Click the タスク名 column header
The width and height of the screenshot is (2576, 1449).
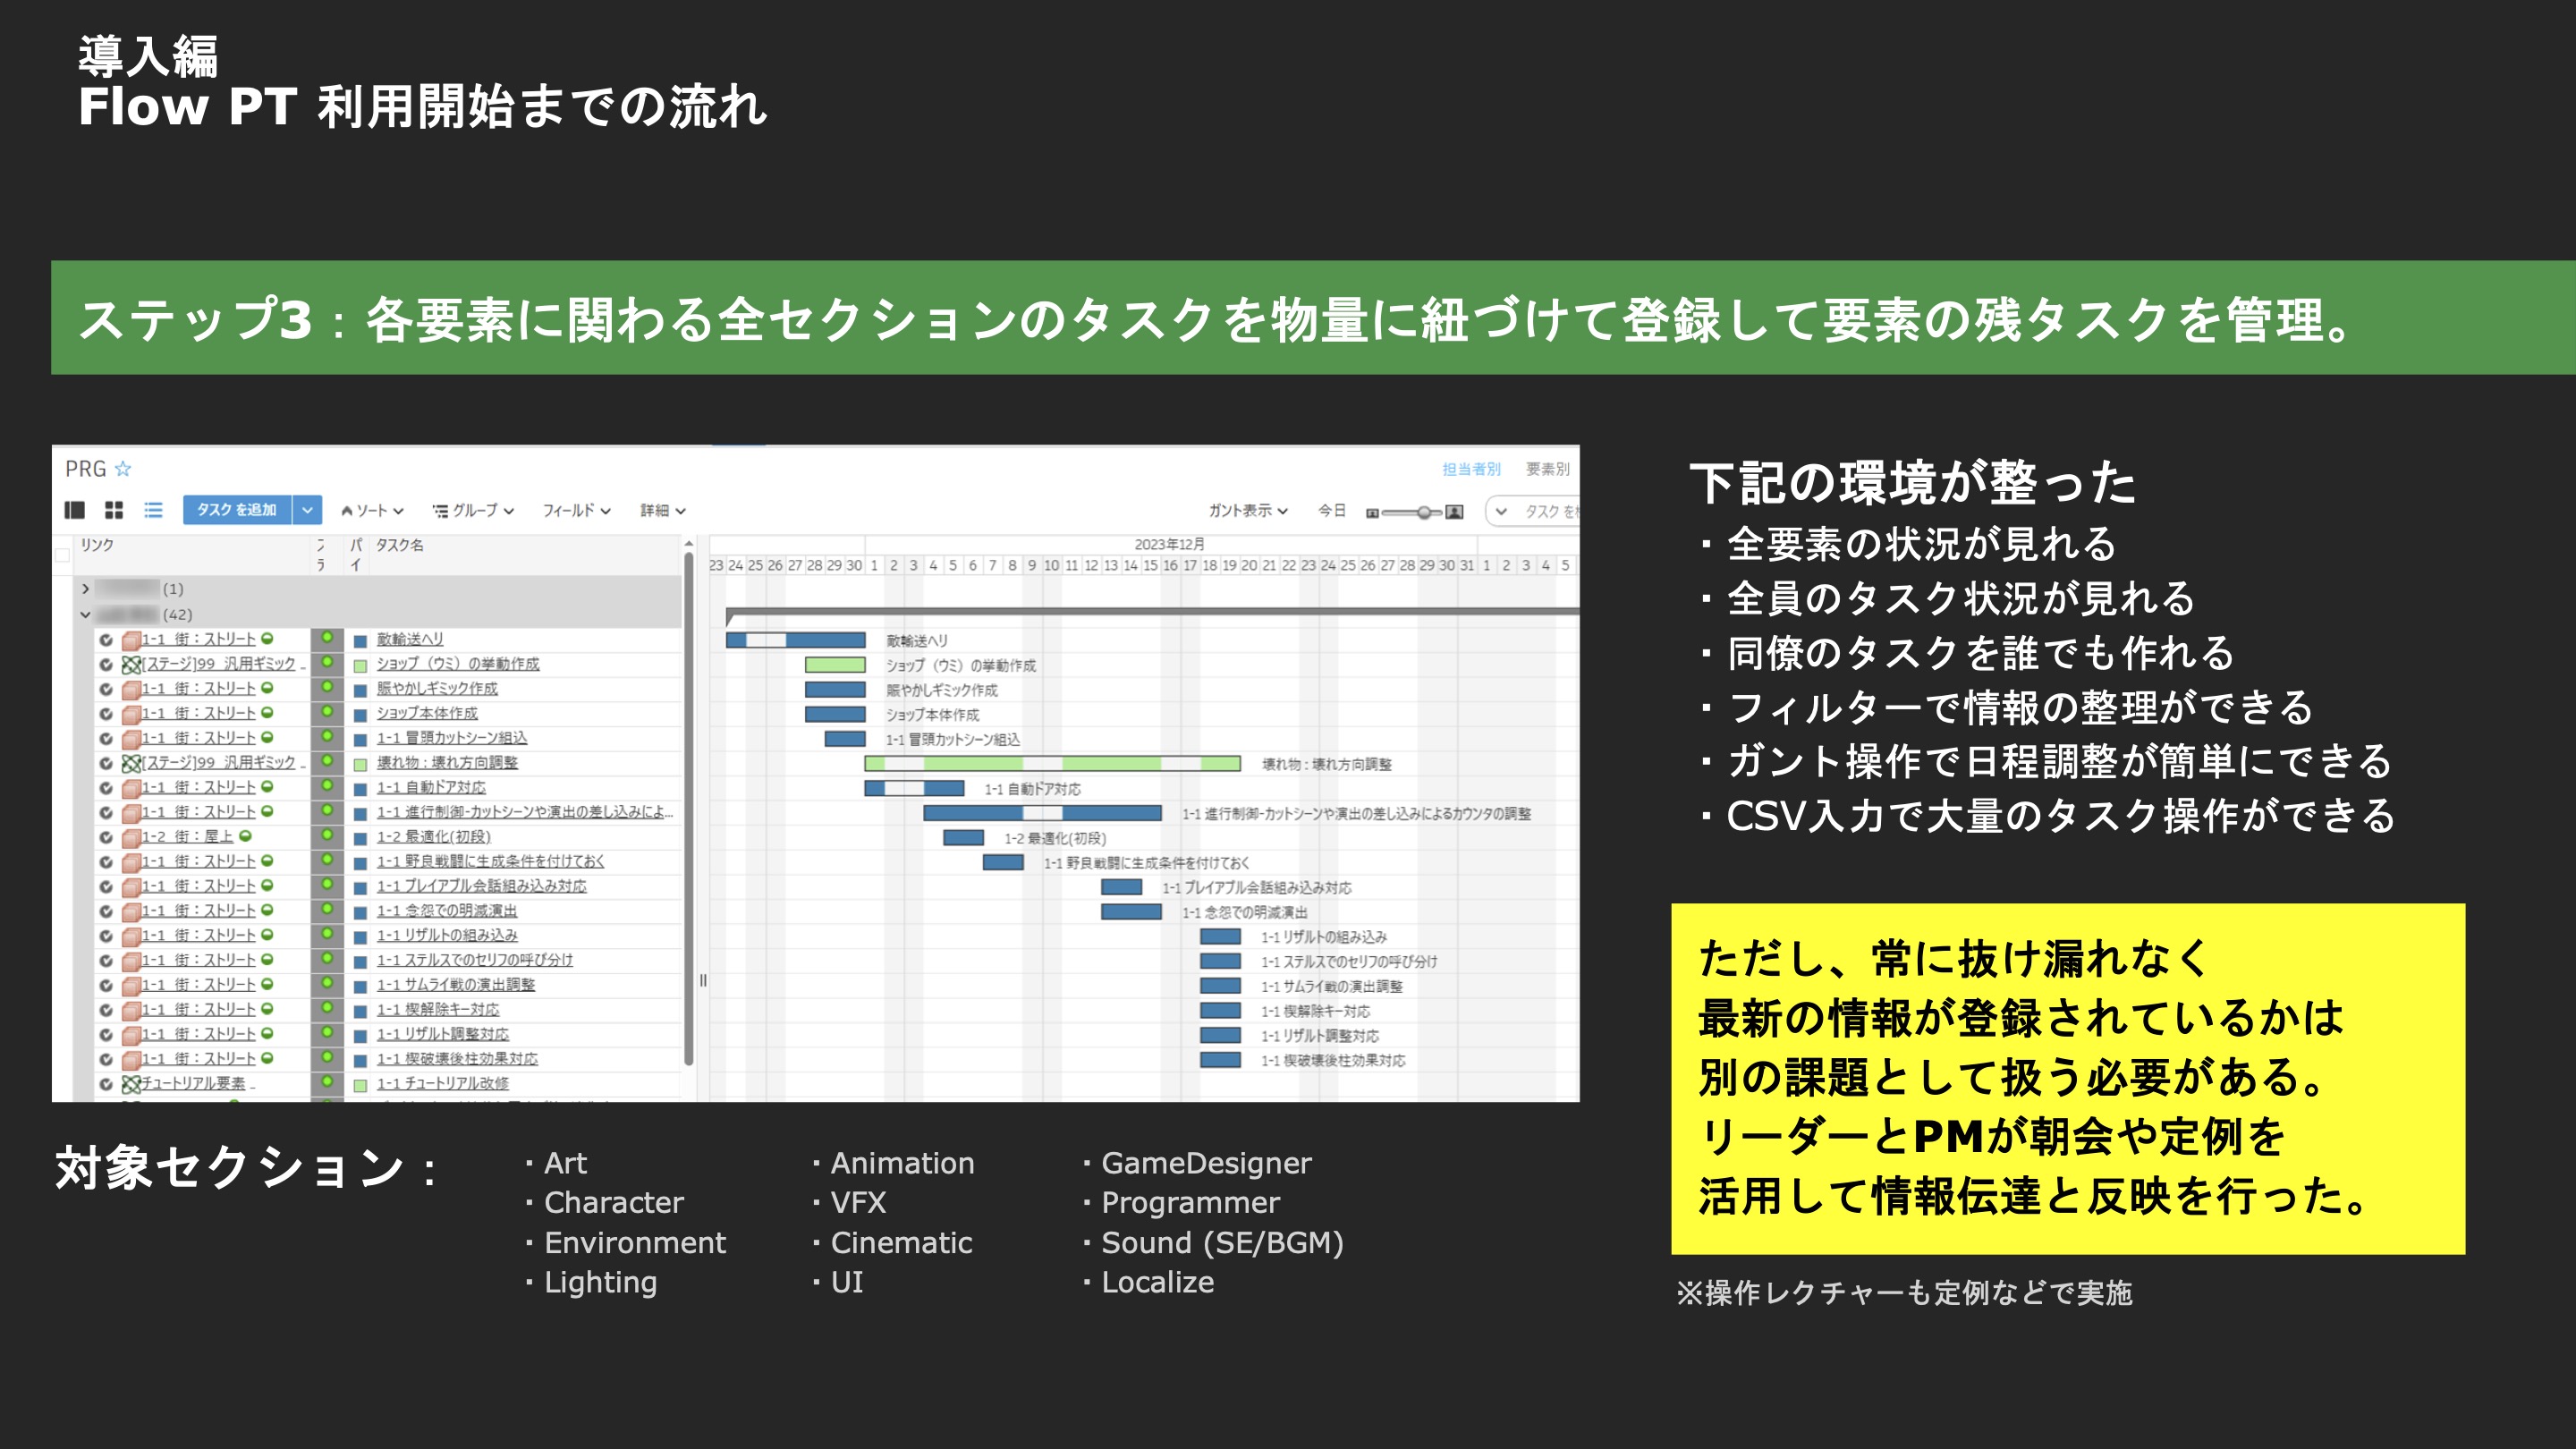pos(400,545)
